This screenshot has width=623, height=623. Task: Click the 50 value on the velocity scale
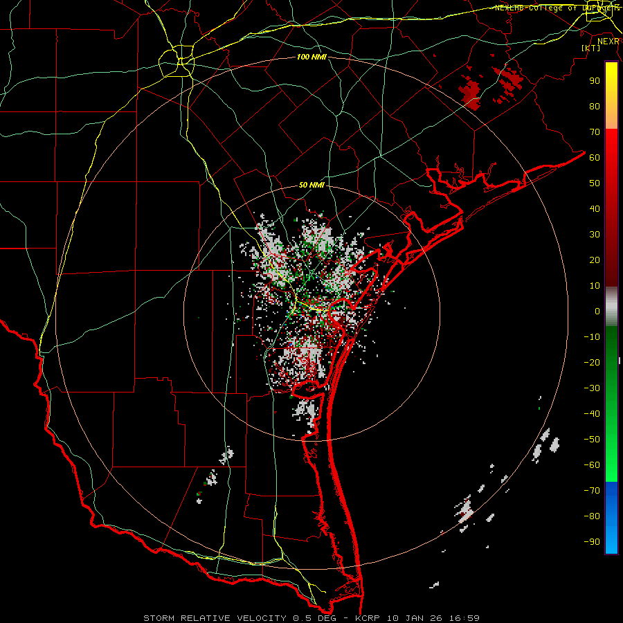(595, 183)
